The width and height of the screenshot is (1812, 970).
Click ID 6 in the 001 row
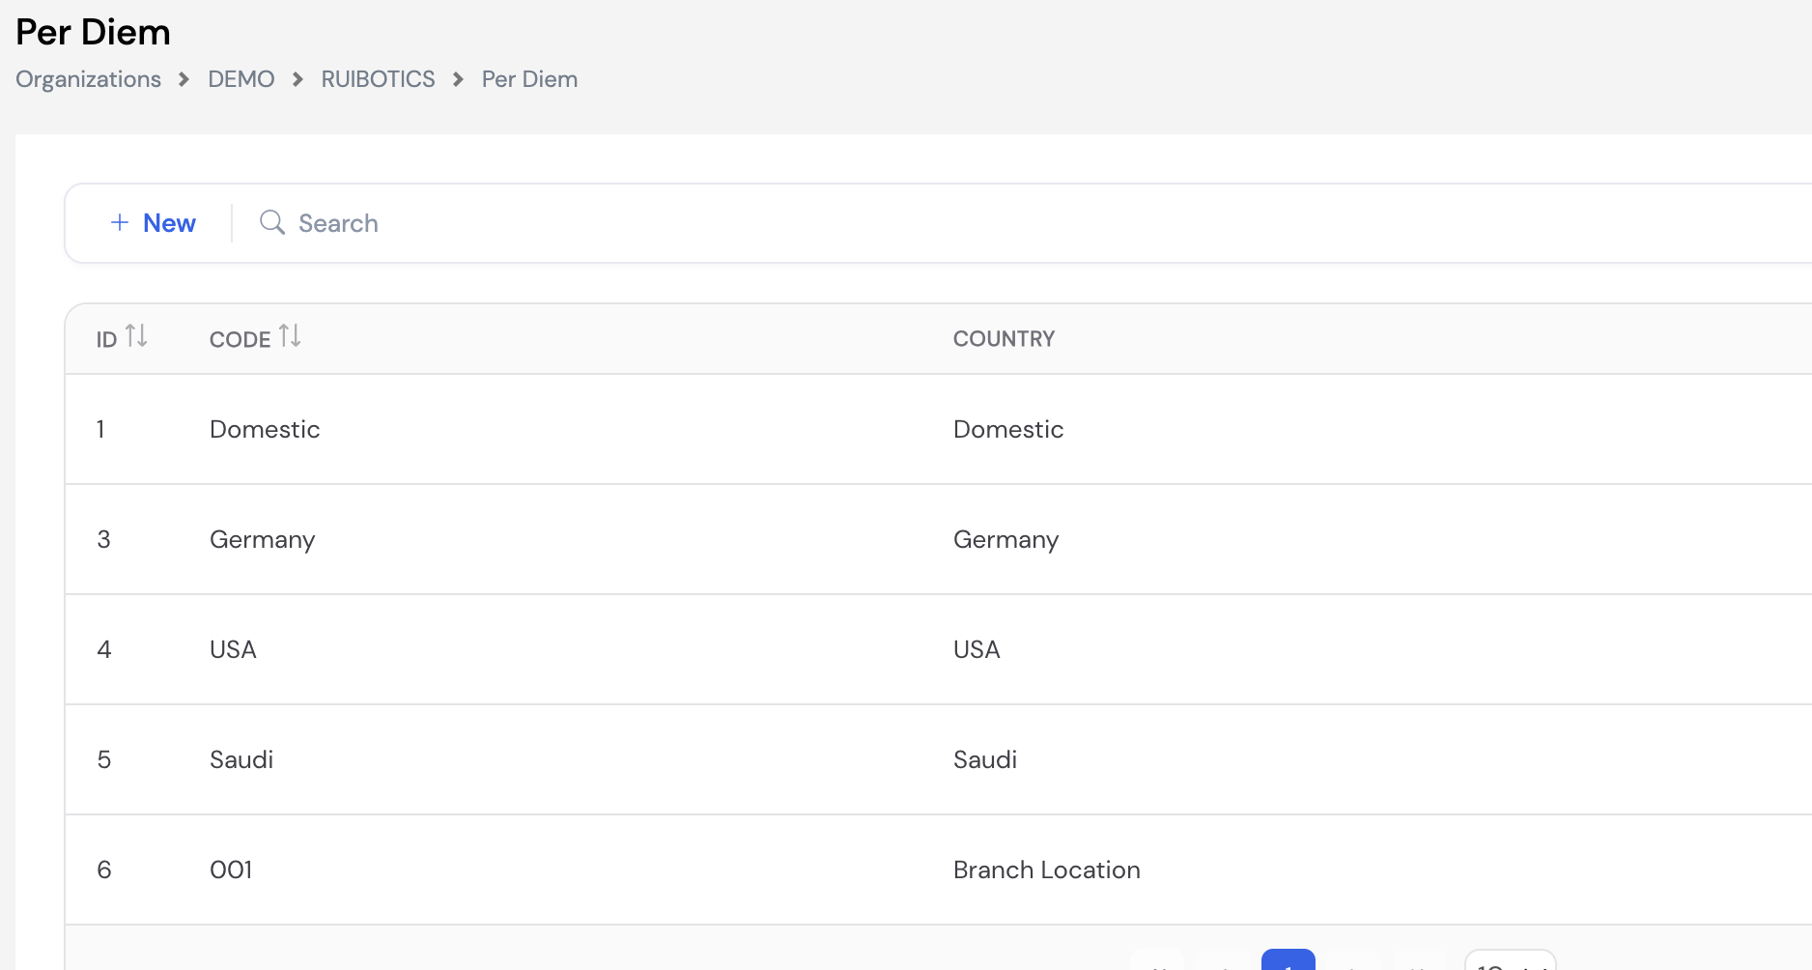(104, 870)
